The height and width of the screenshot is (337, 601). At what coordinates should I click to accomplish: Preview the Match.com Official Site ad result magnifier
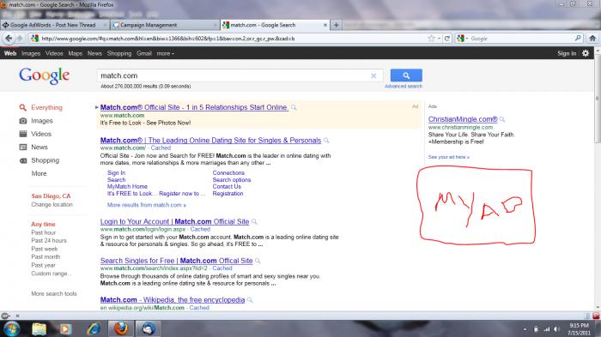coord(294,107)
